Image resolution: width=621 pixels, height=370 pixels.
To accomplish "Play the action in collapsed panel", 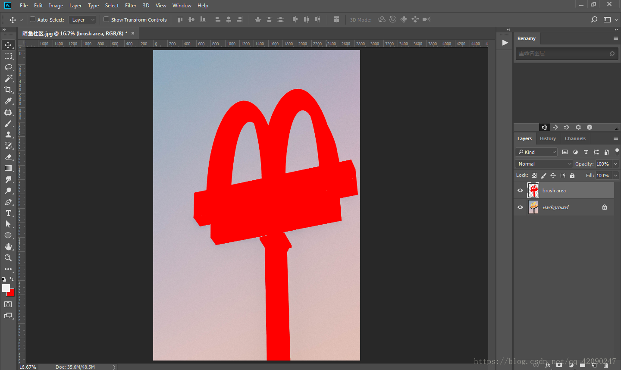I will 505,43.
